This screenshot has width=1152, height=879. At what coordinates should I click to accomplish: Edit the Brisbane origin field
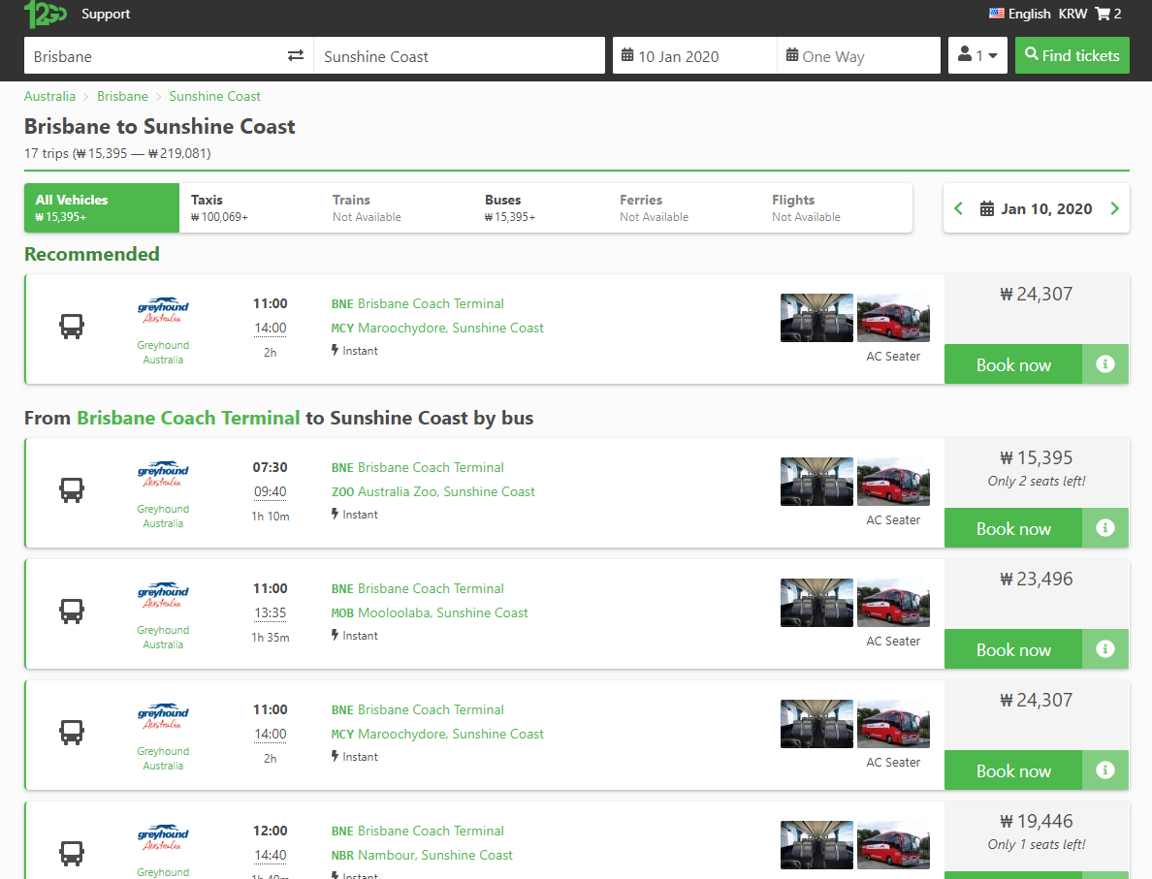154,56
